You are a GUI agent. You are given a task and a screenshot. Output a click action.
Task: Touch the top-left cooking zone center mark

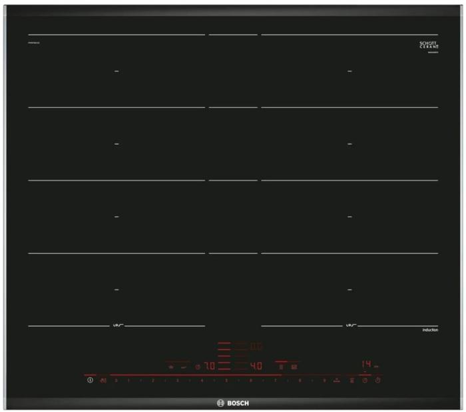(x=116, y=71)
